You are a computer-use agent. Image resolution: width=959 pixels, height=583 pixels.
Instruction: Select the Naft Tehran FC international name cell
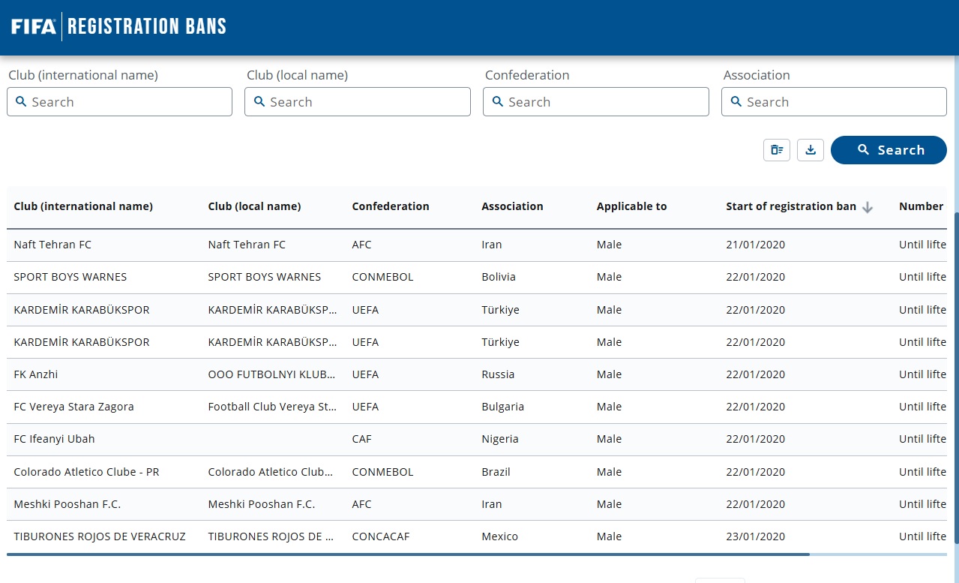(x=52, y=245)
